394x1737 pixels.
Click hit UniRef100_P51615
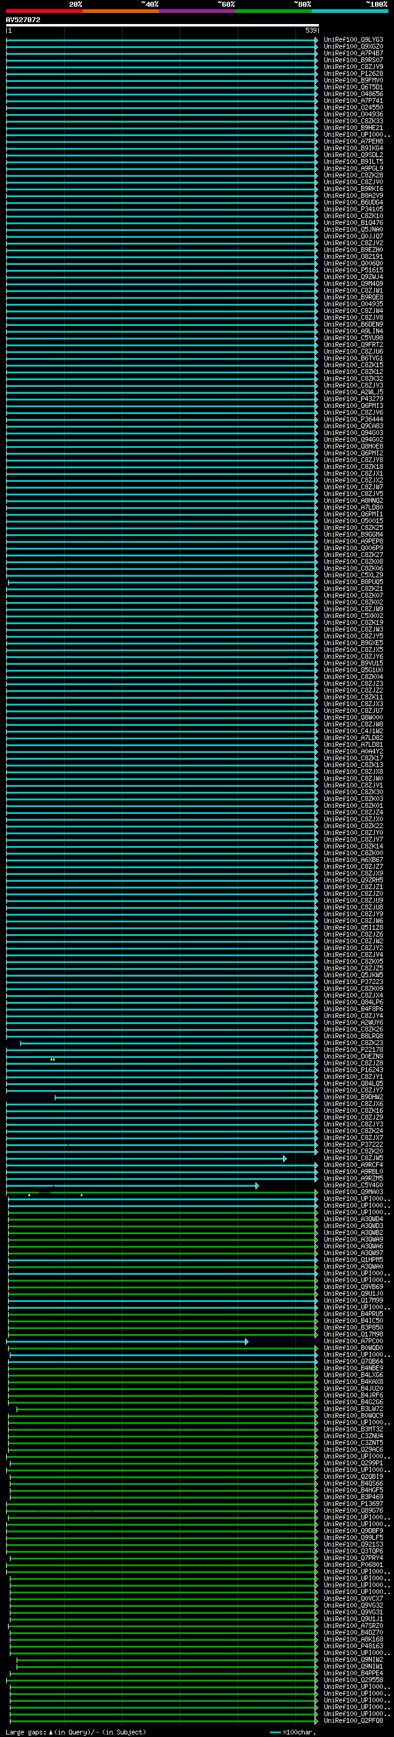pos(353,271)
